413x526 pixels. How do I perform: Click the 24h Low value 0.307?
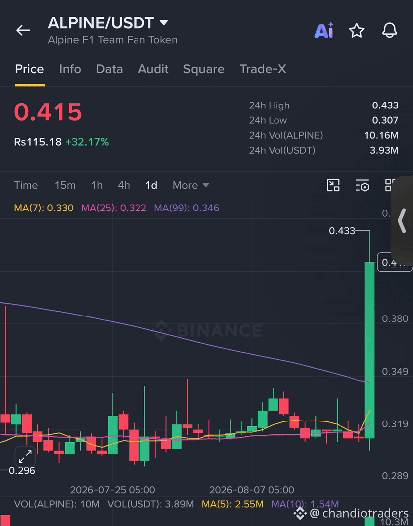385,120
